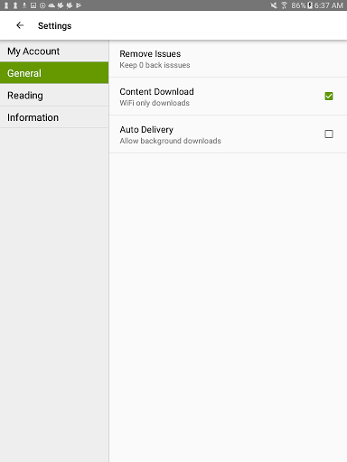
Task: Tap Keep 0 back issues subtitle
Action: [x=155, y=65]
